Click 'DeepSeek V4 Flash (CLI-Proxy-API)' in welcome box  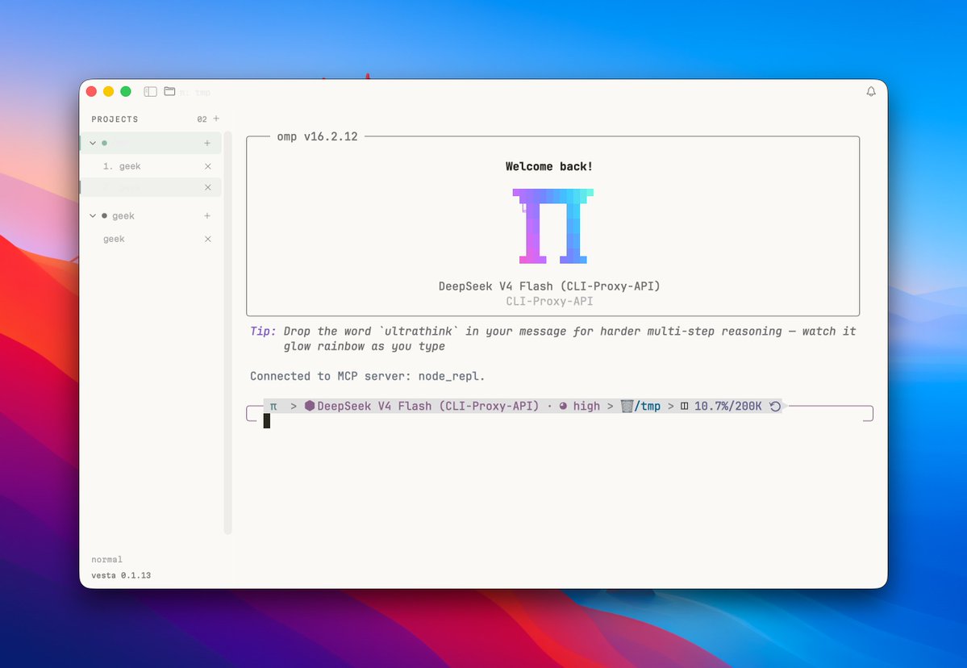point(549,286)
